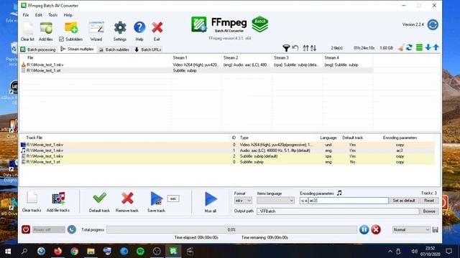Click the sort descending icon
Viewport: 460px width, 258px height.
pyautogui.click(x=313, y=48)
